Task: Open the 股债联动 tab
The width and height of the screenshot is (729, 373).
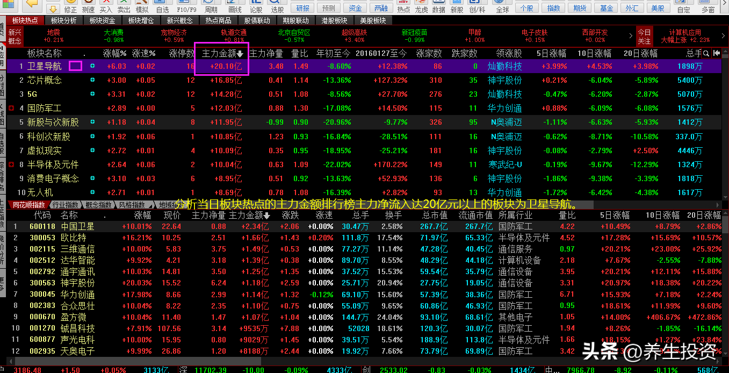Action: [x=257, y=20]
